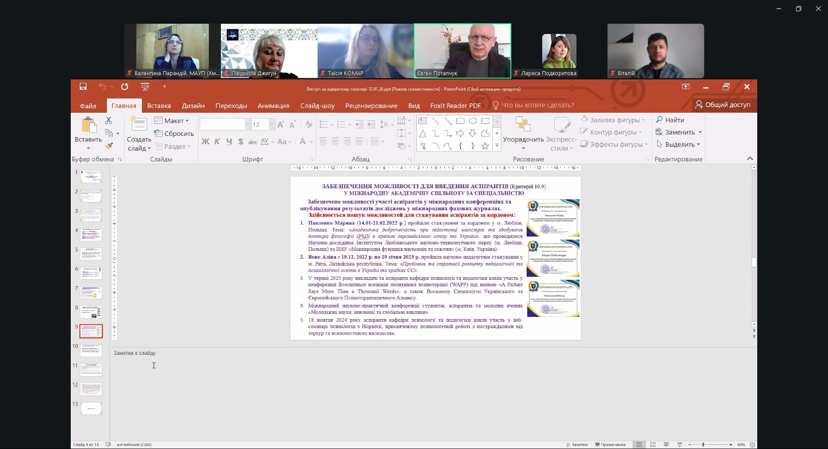This screenshot has height=449, width=828.
Task: Toggle Заметки notes pane in status bar
Action: coord(577,444)
